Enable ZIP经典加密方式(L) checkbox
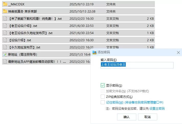Image resolution: width=182 pixels, height=124 pixels. (103, 97)
